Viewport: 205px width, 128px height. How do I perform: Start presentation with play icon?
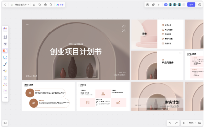(x=147, y=5)
